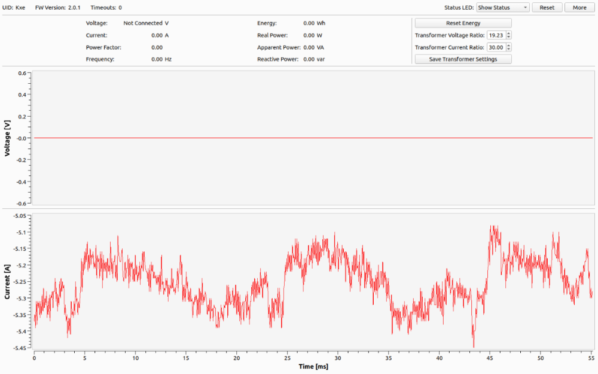Open the More menu button
This screenshot has width=598, height=374.
579,8
